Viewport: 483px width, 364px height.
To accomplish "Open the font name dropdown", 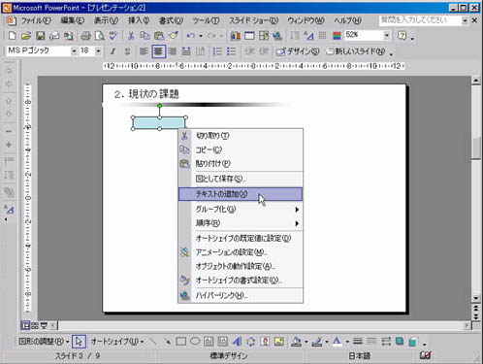I will (74, 51).
